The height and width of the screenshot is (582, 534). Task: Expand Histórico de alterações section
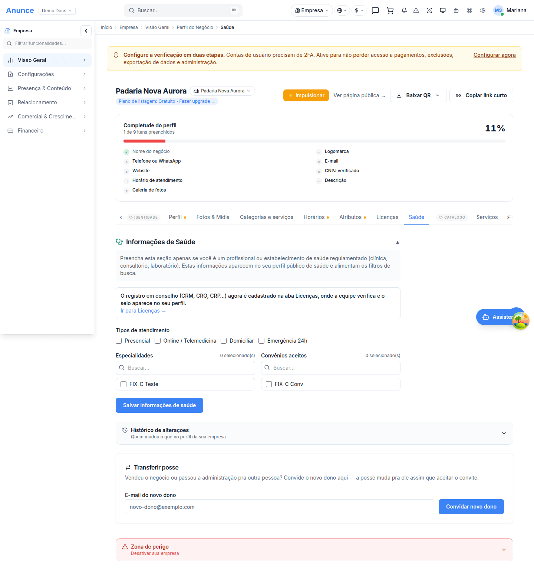pos(314,433)
